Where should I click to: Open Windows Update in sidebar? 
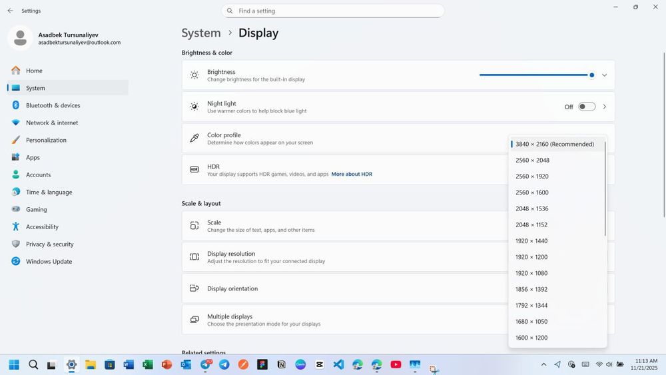pos(49,262)
